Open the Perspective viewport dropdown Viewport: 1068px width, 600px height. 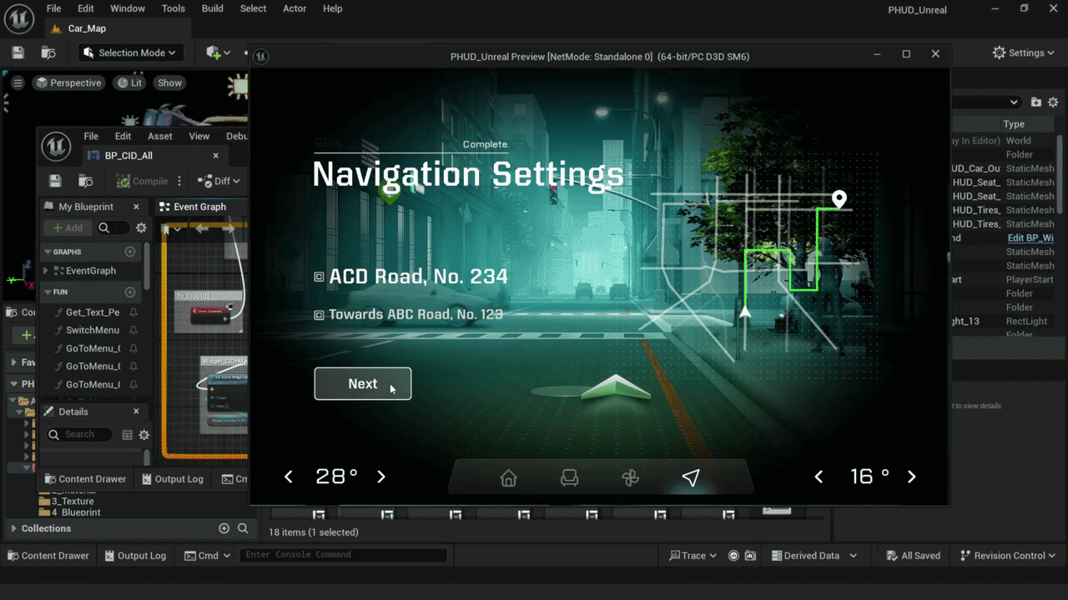point(68,82)
